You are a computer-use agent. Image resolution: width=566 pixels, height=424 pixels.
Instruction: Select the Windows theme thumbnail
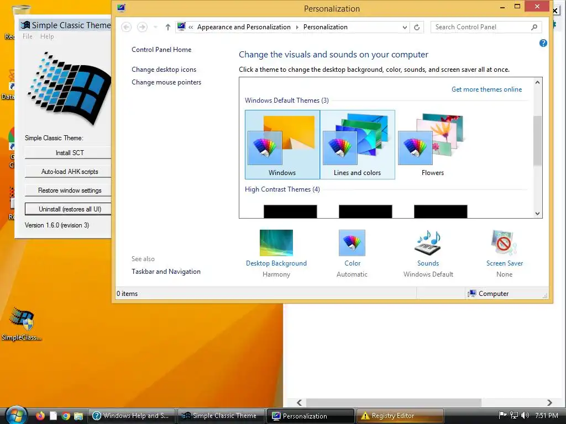click(282, 145)
